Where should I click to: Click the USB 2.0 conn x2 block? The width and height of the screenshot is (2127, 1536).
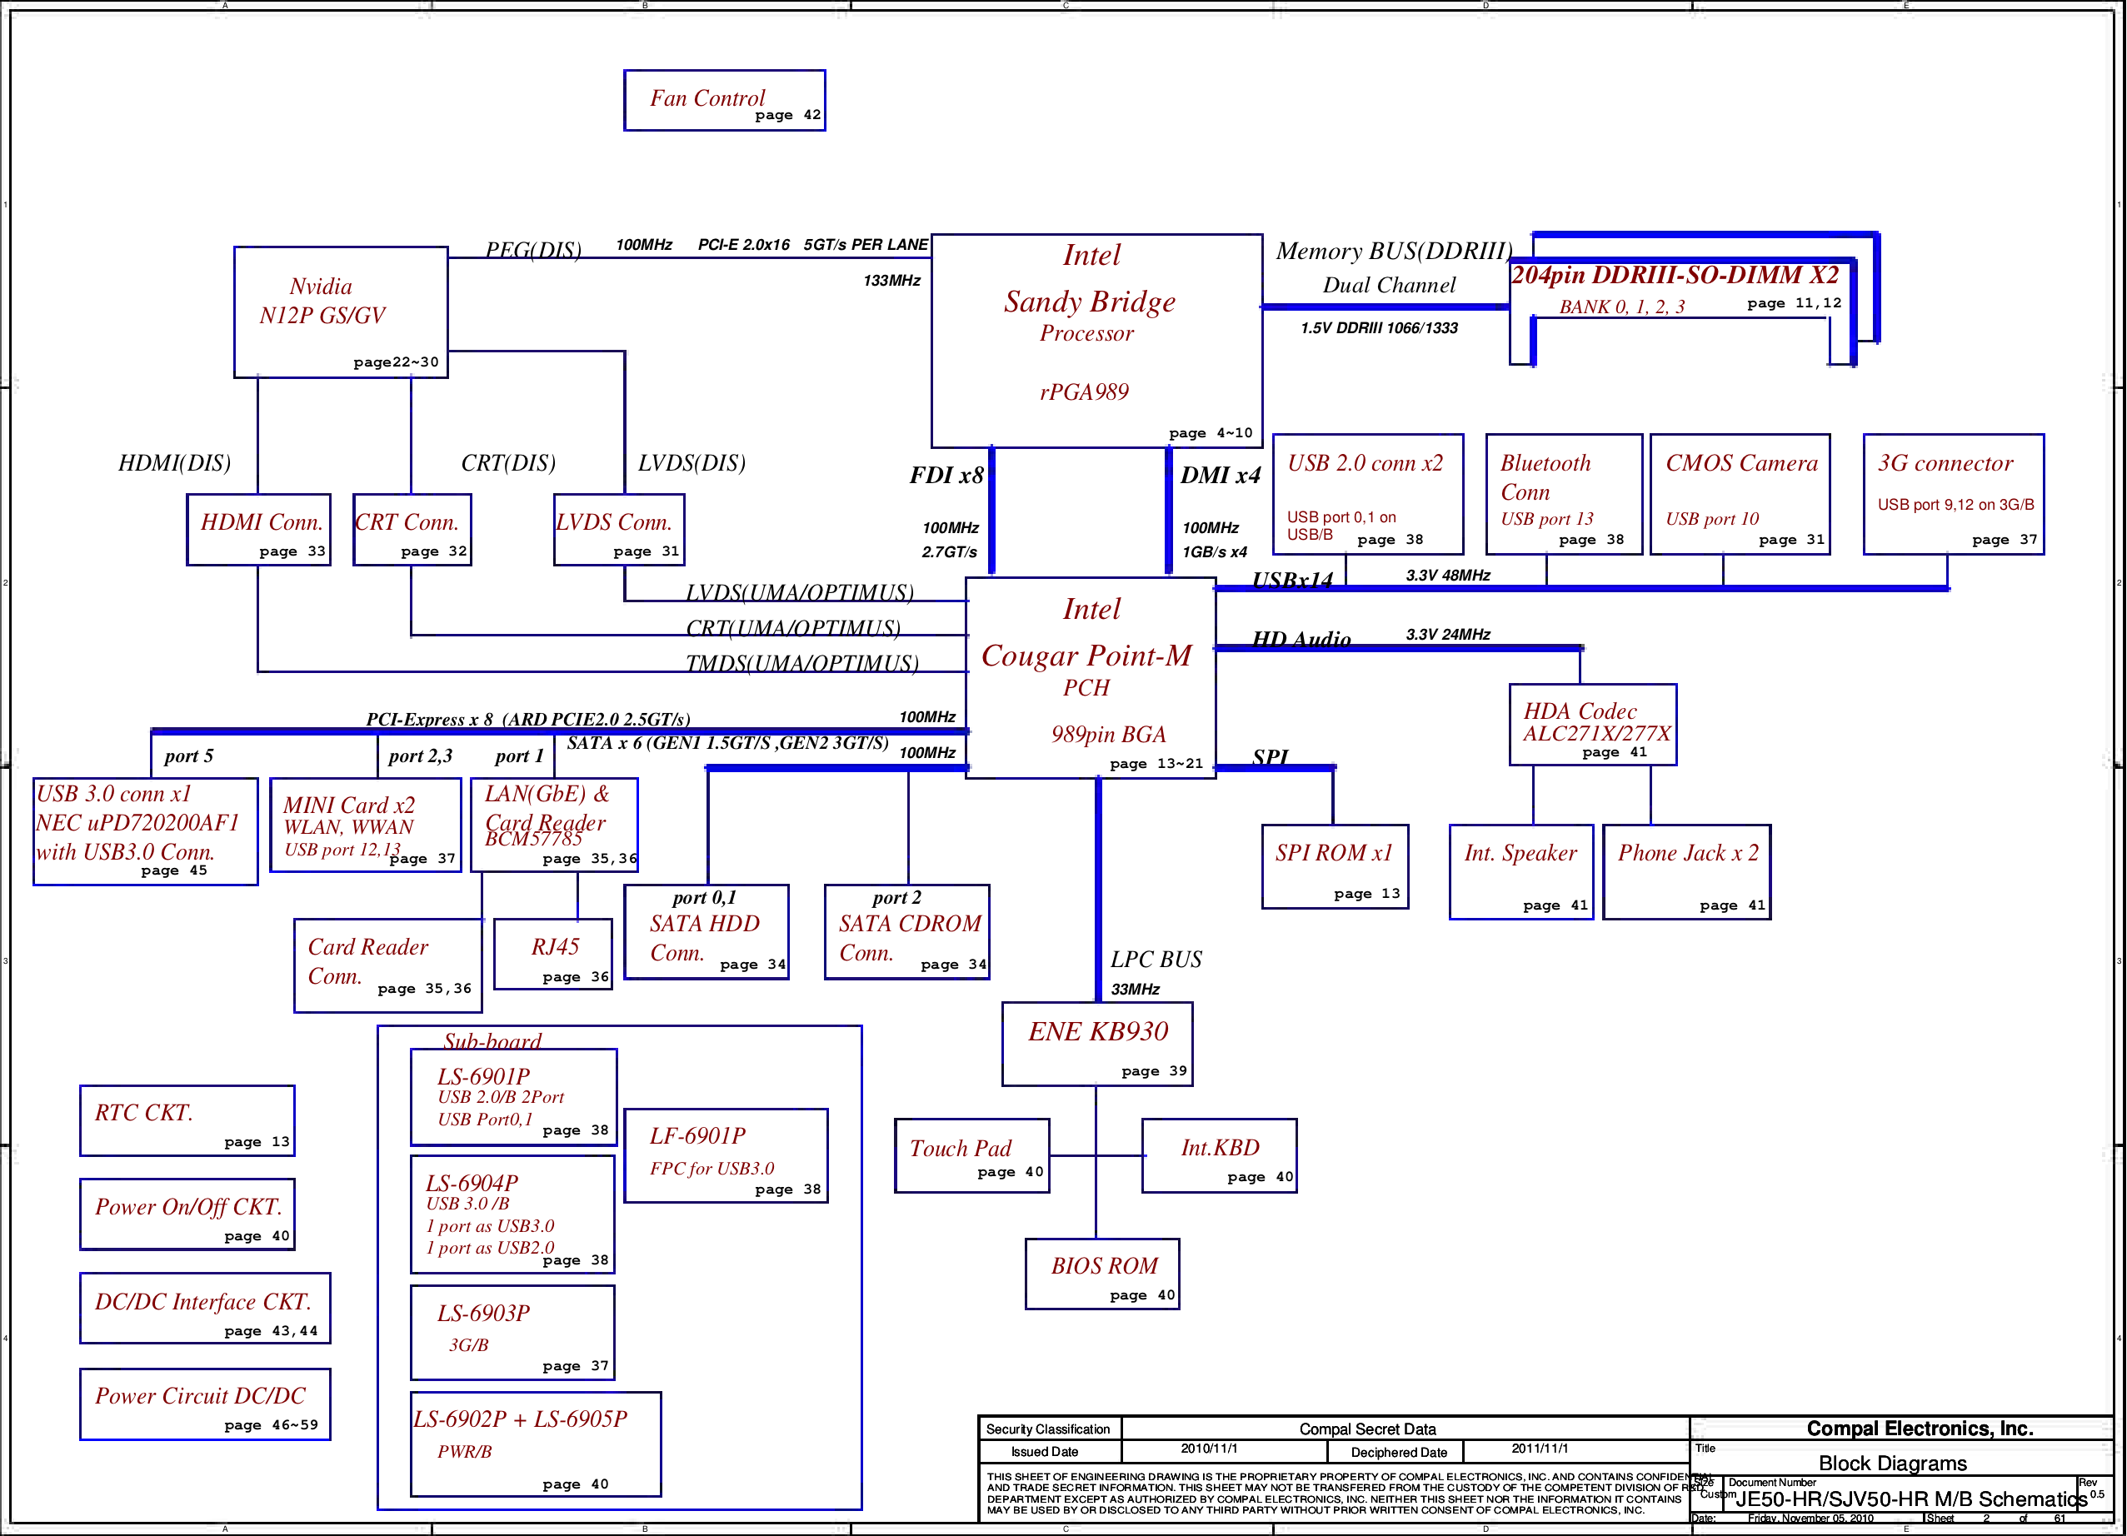(1366, 494)
